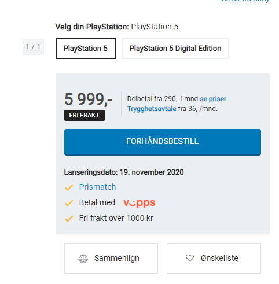Open the se priser link
279x284 pixels.
click(213, 99)
